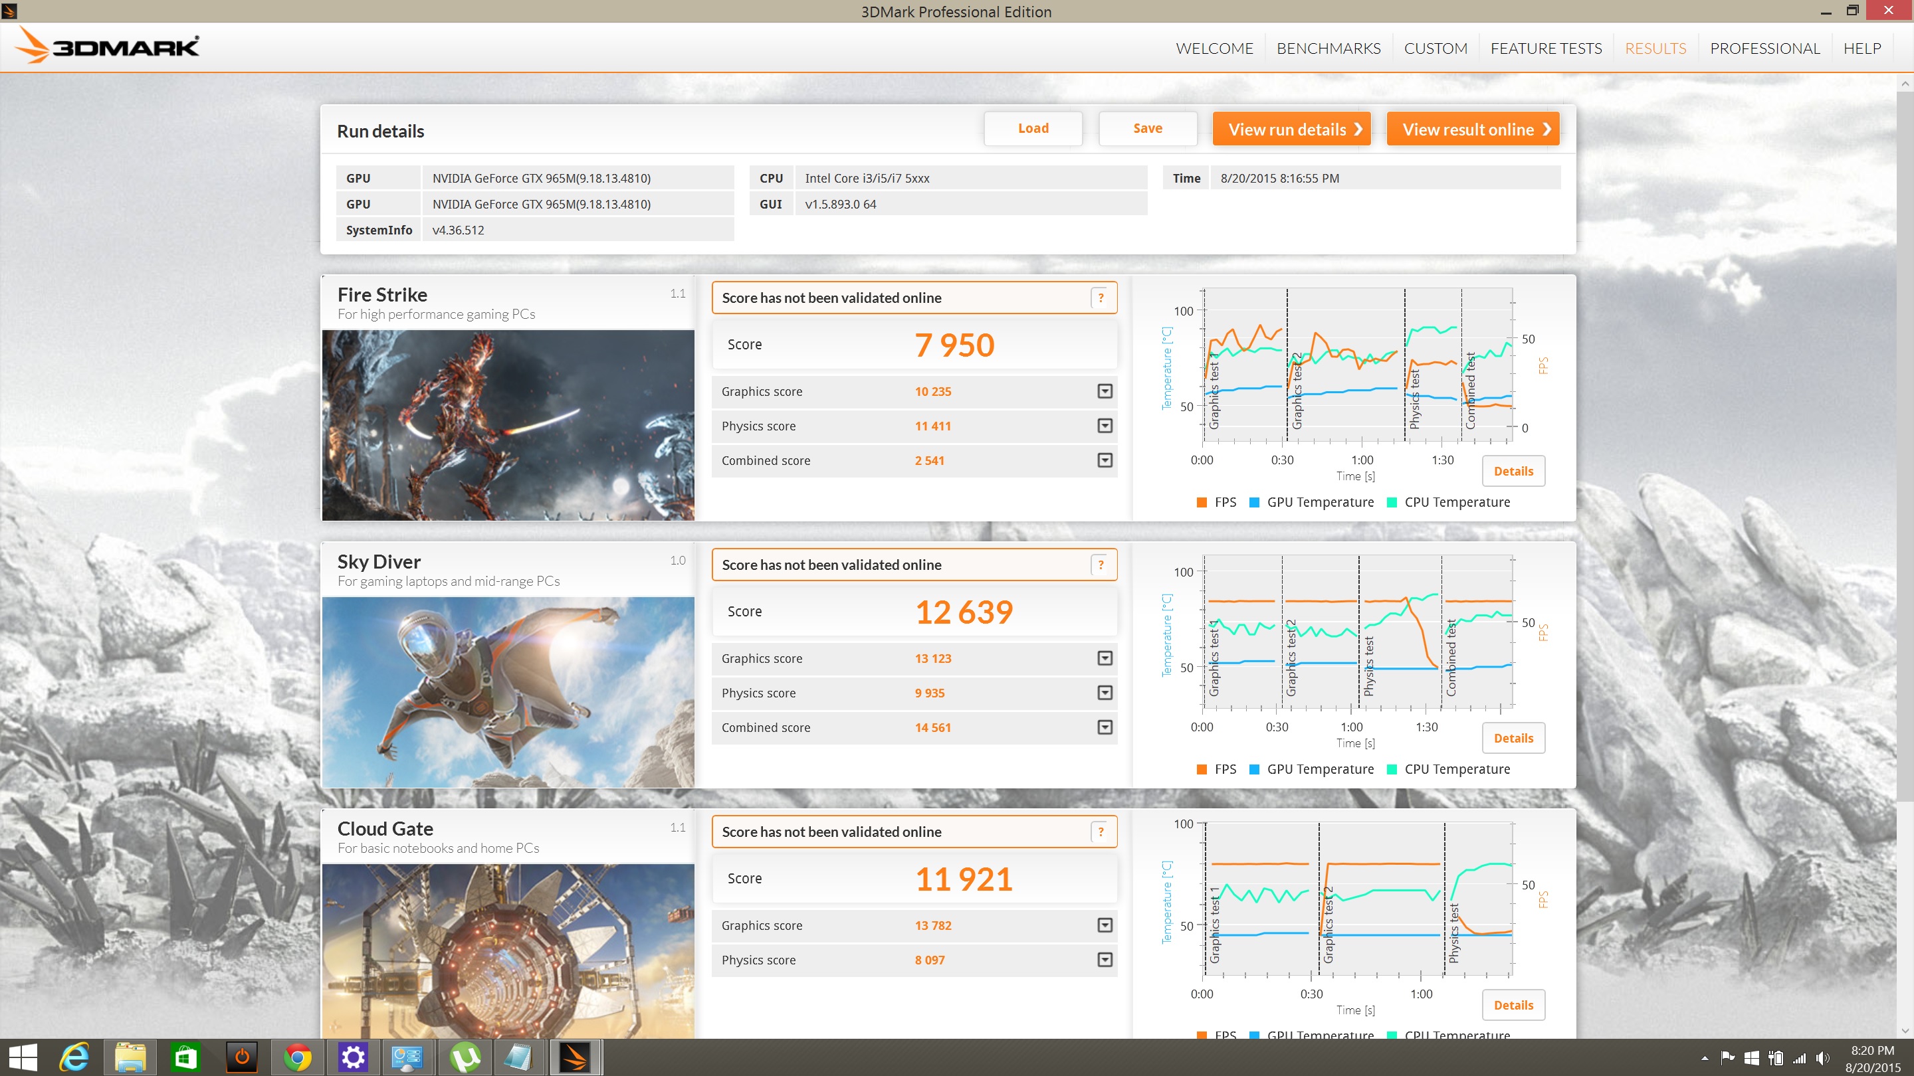
Task: Switch to the Custom tab
Action: 1435,48
